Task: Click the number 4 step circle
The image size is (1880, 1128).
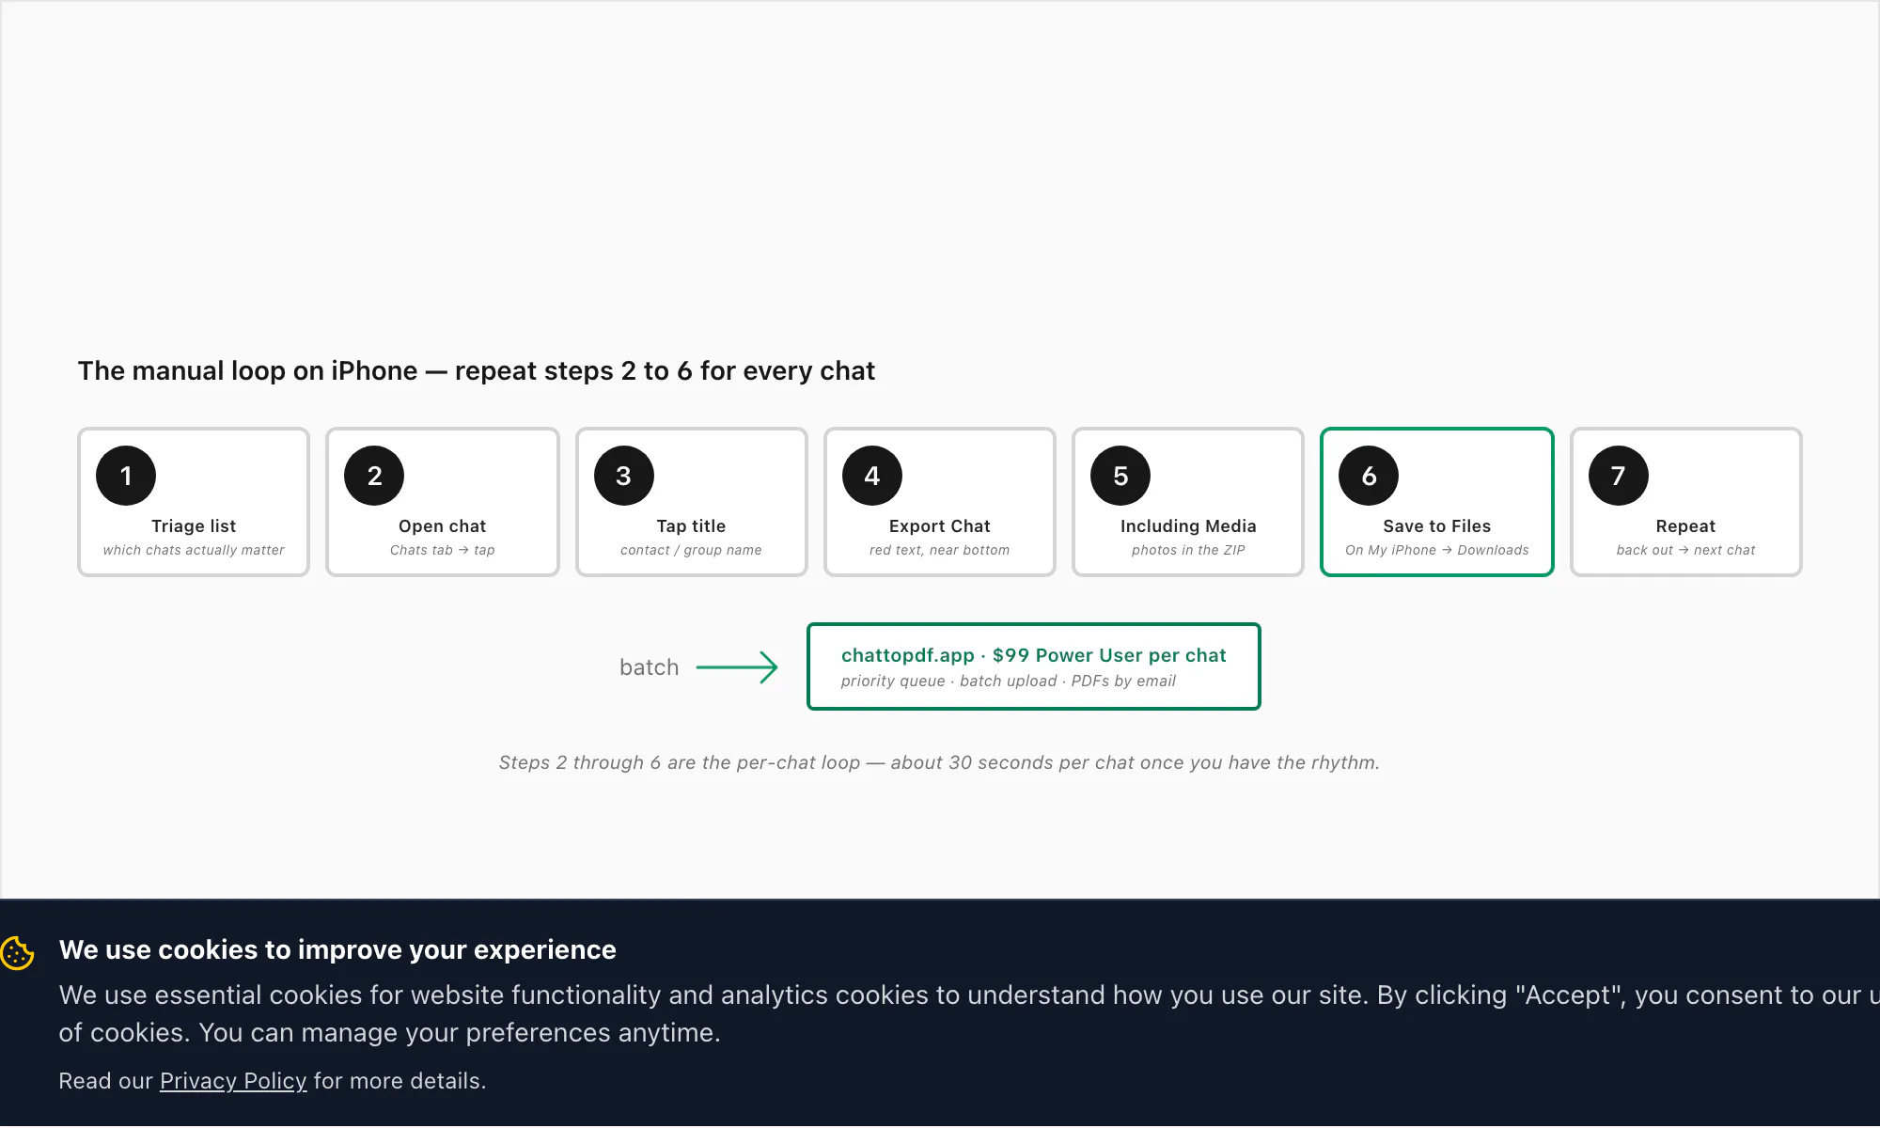Action: 871,476
